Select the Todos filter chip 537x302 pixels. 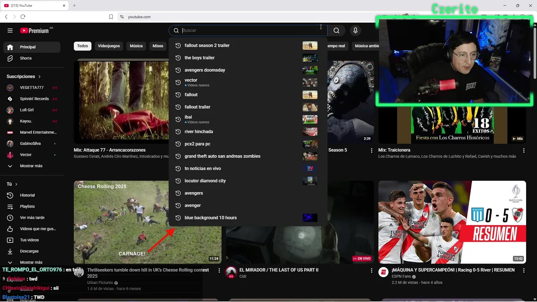coord(83,46)
